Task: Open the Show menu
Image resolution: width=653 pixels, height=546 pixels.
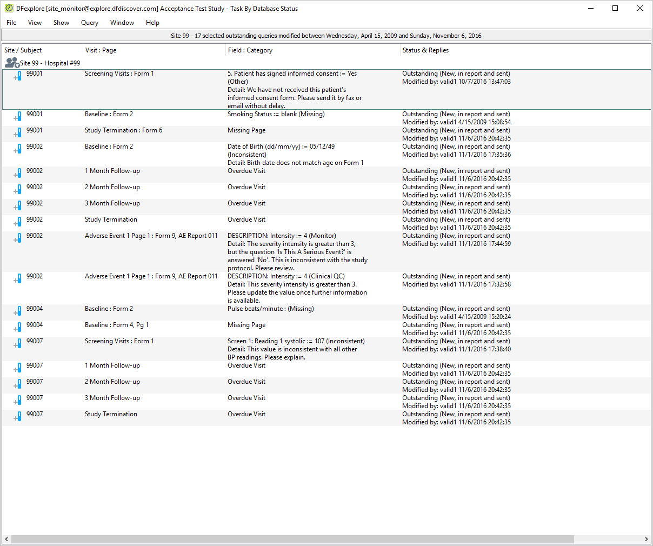Action: point(61,23)
